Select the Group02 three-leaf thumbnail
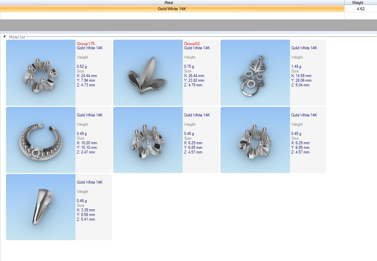The image size is (377, 261). pos(148,73)
